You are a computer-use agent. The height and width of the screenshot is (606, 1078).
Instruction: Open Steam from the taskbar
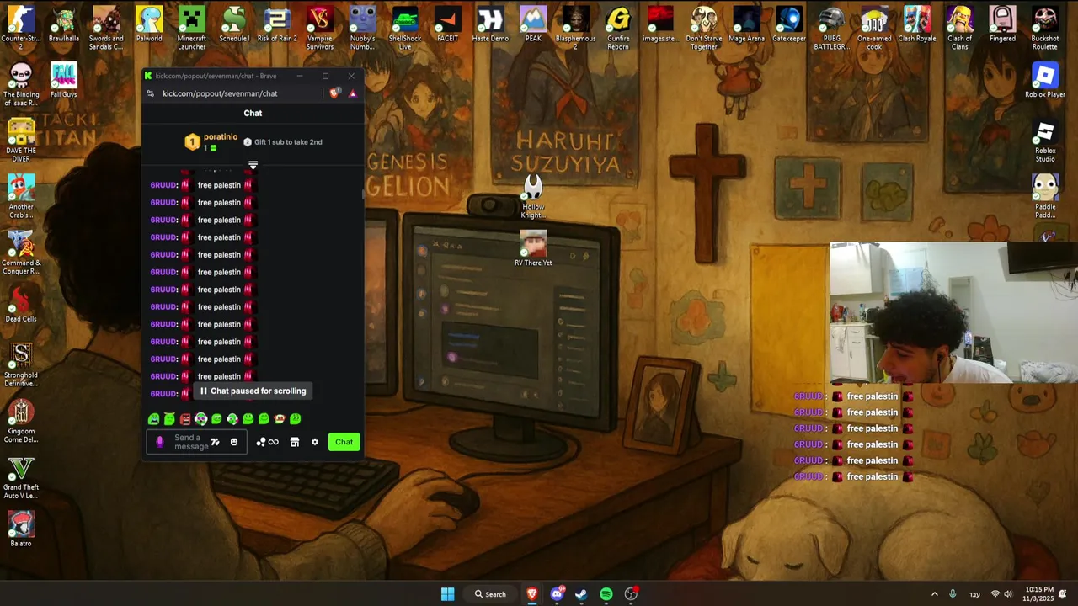581,594
